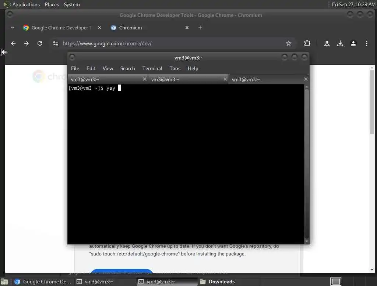Click the show desktop icon in taskbar
This screenshot has width=377, height=286.
[x=4, y=282]
